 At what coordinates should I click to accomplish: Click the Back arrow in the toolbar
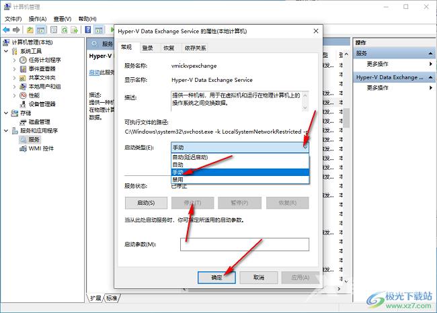[x=6, y=30]
